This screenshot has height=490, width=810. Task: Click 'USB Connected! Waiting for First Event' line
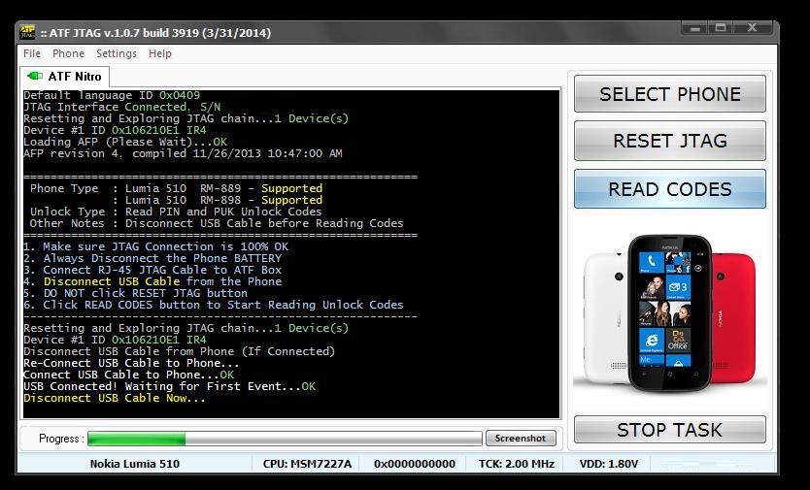[169, 386]
